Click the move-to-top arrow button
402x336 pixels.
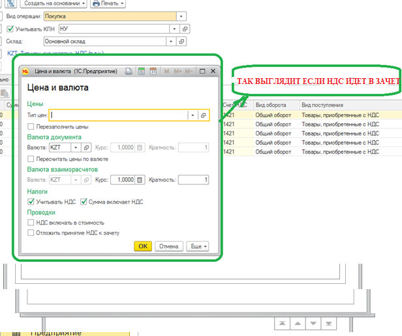click(283, 324)
